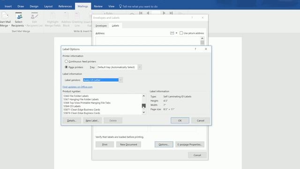Click help icon in Label Options dialog
300x169 pixels.
(x=195, y=49)
